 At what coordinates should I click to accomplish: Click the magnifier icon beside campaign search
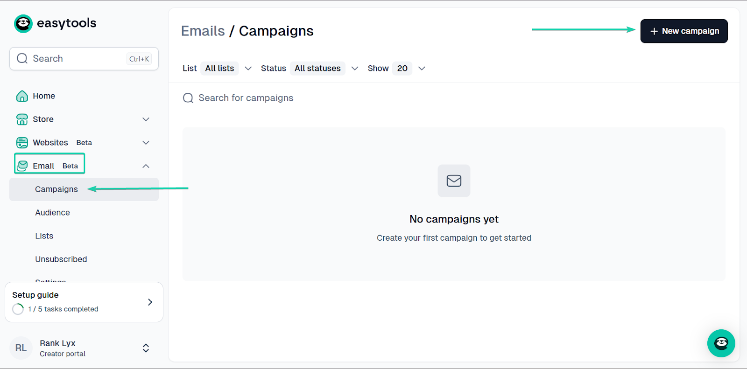[188, 98]
